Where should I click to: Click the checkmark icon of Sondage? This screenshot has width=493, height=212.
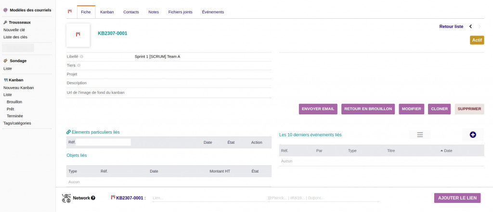[x=6, y=61]
